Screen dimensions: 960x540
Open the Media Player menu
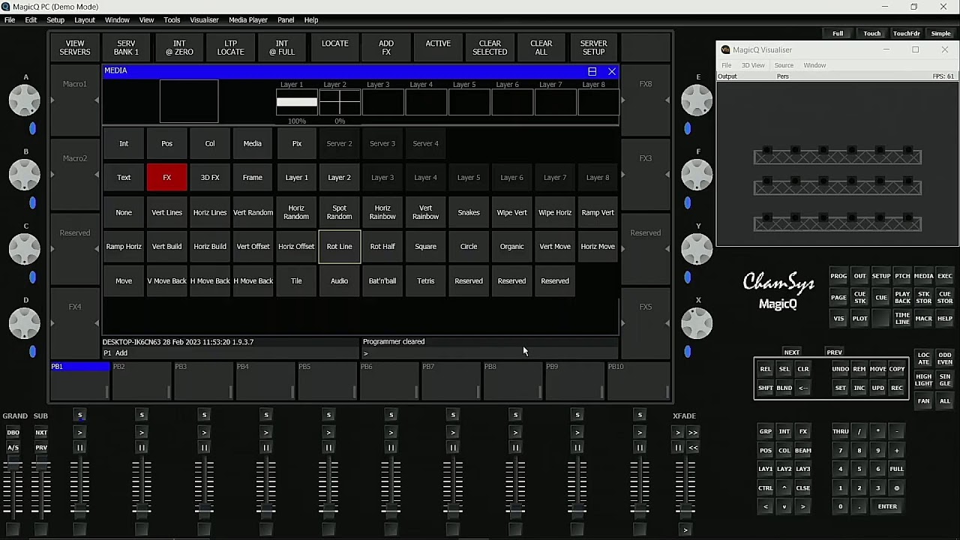(248, 20)
